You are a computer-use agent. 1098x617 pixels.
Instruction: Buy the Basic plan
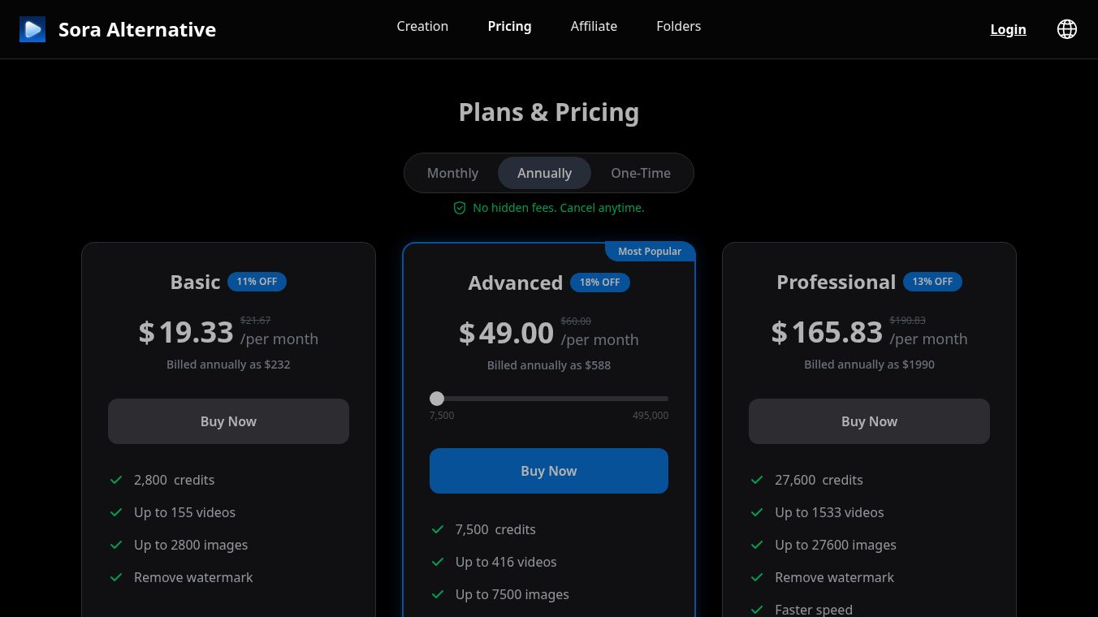228,421
